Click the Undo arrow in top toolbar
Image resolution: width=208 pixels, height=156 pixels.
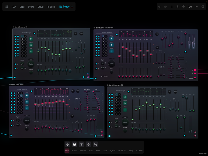(x=159, y=7)
